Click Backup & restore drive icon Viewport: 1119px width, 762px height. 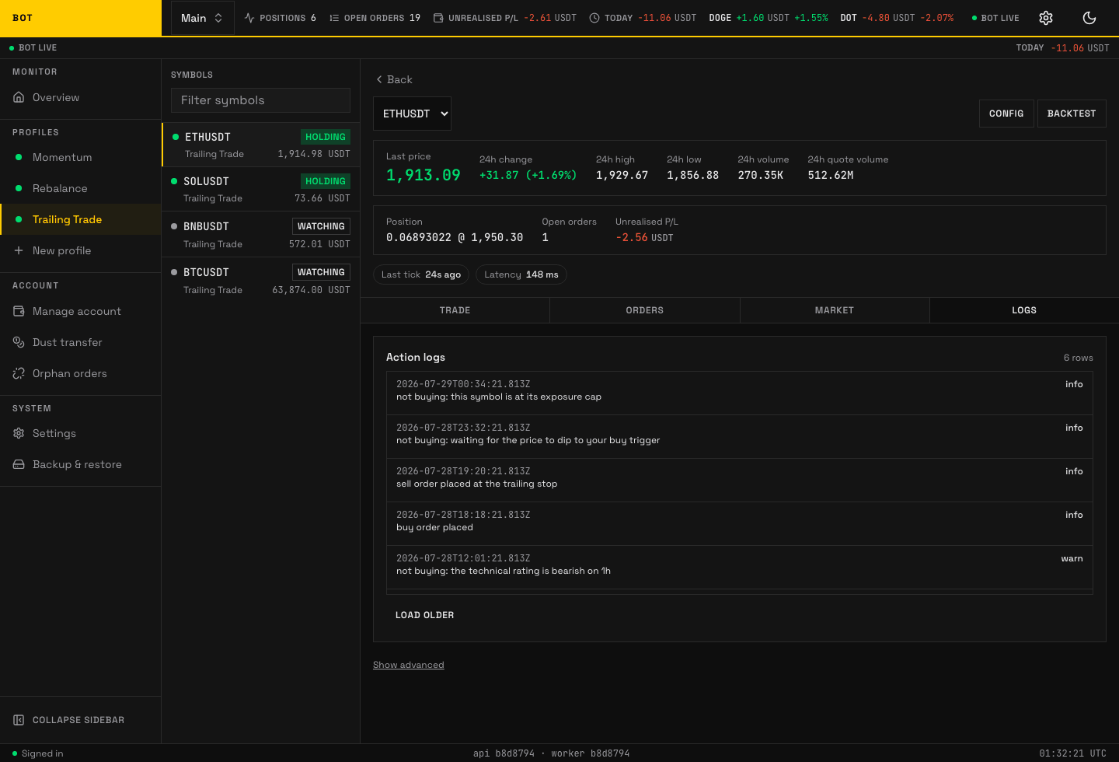coord(19,464)
